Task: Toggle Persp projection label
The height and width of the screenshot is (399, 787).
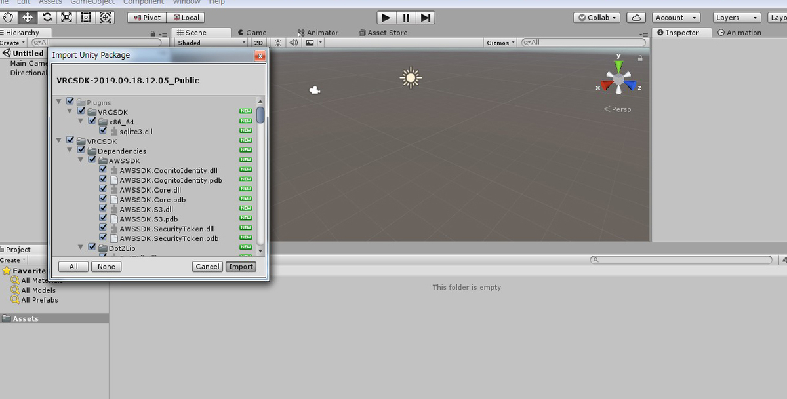Action: point(617,109)
